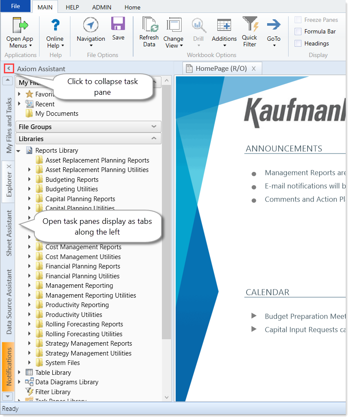Click the Open App Menus icon

pyautogui.click(x=20, y=26)
